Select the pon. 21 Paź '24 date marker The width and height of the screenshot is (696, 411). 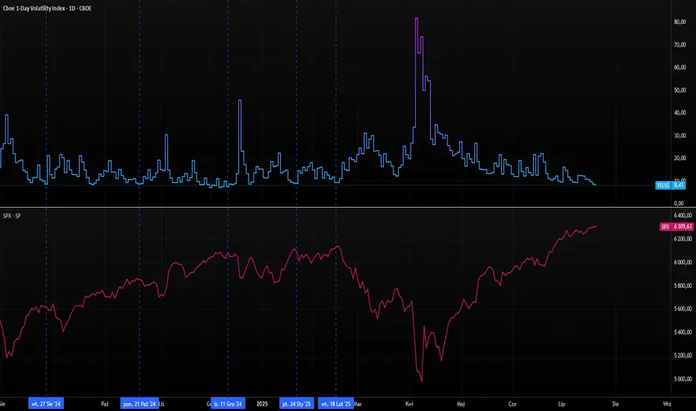140,404
